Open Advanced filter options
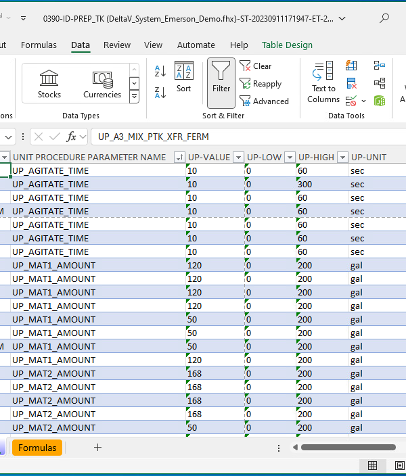 [x=264, y=101]
